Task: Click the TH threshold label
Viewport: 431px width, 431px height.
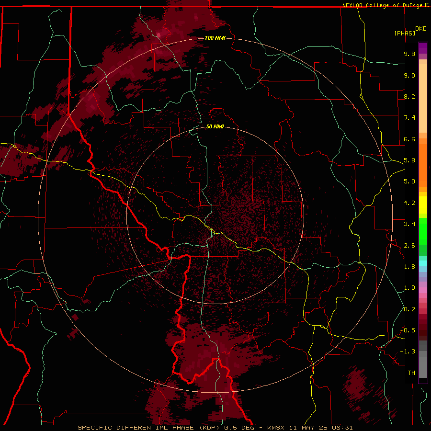Action: pos(411,373)
